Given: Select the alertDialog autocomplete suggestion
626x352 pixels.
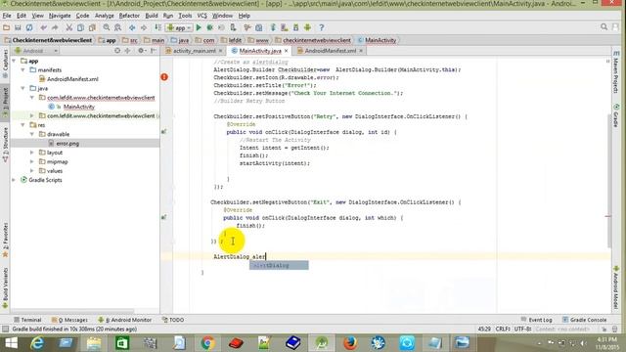Looking at the screenshot, I should (279, 265).
